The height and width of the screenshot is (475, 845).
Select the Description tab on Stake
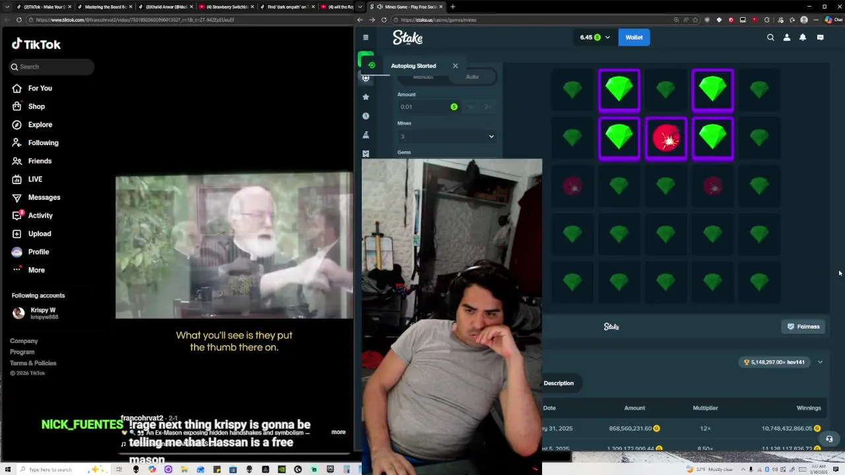coord(558,383)
